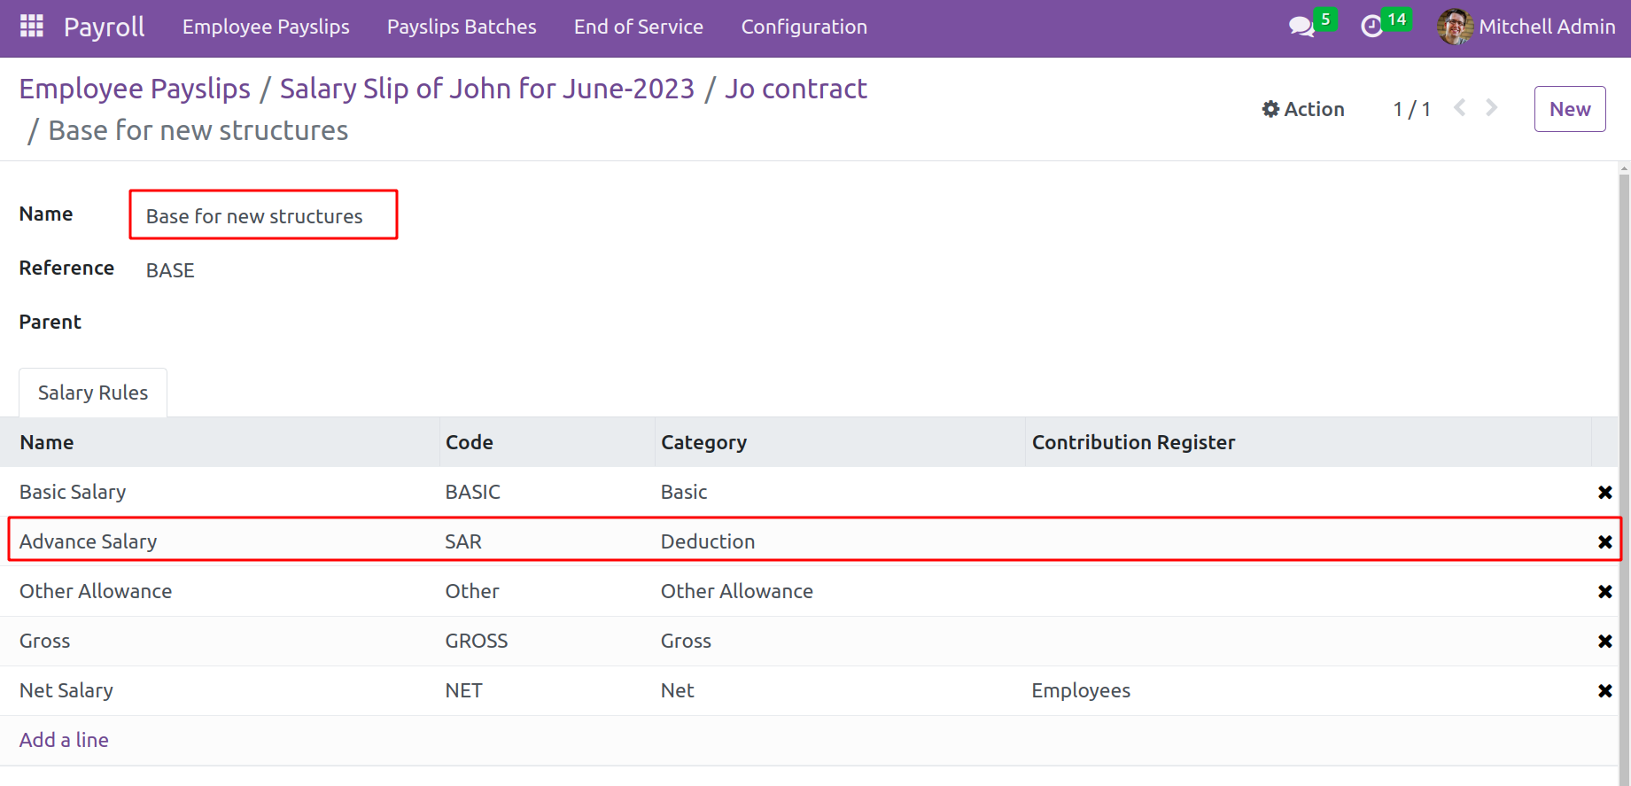Open the apps grid menu icon
This screenshot has height=786, width=1631.
pos(32,27)
